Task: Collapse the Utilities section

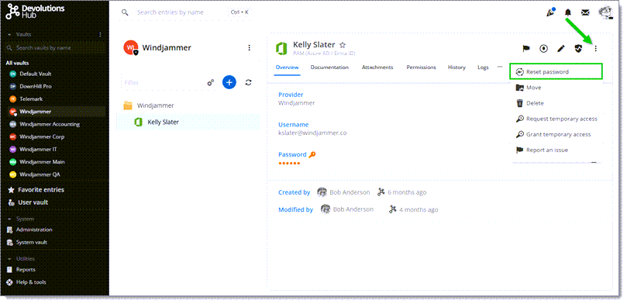Action: [9, 259]
